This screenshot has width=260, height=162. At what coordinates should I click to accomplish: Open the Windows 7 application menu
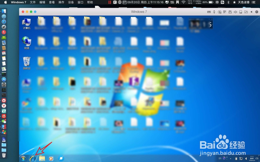tap(18, 2)
